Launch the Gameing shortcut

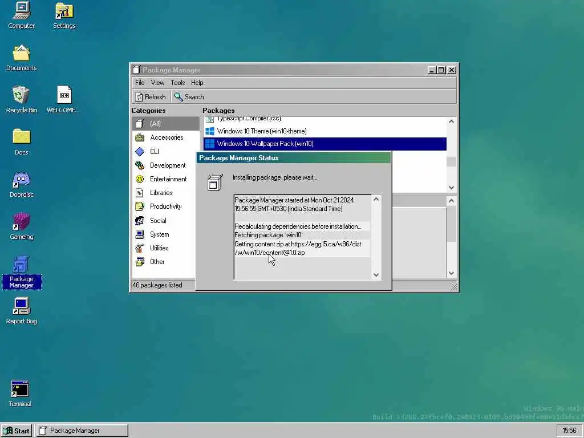coord(21,226)
